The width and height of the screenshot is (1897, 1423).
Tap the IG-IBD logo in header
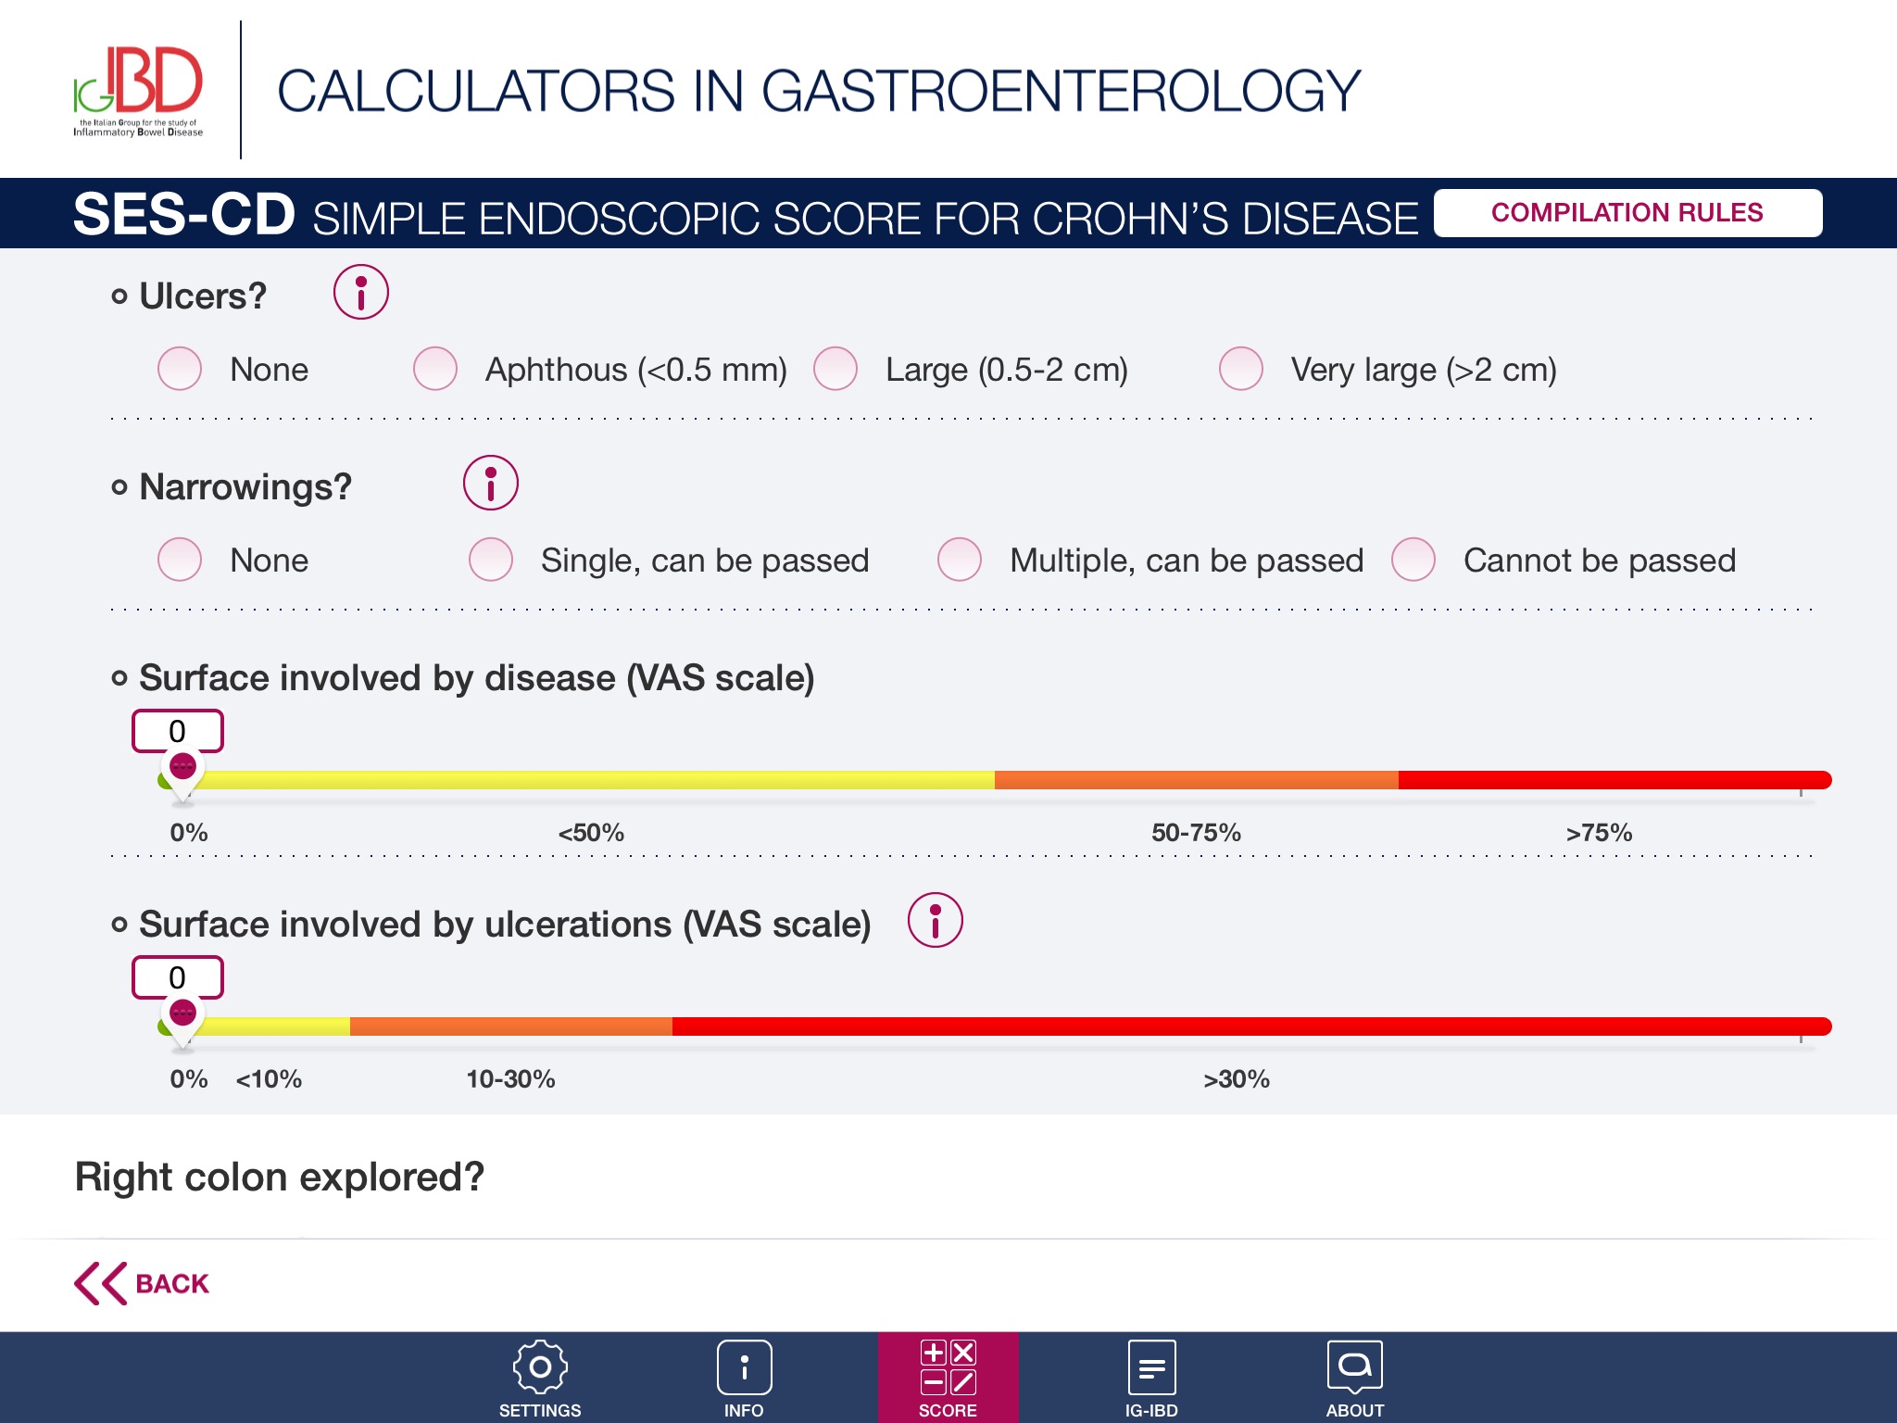pos(139,91)
